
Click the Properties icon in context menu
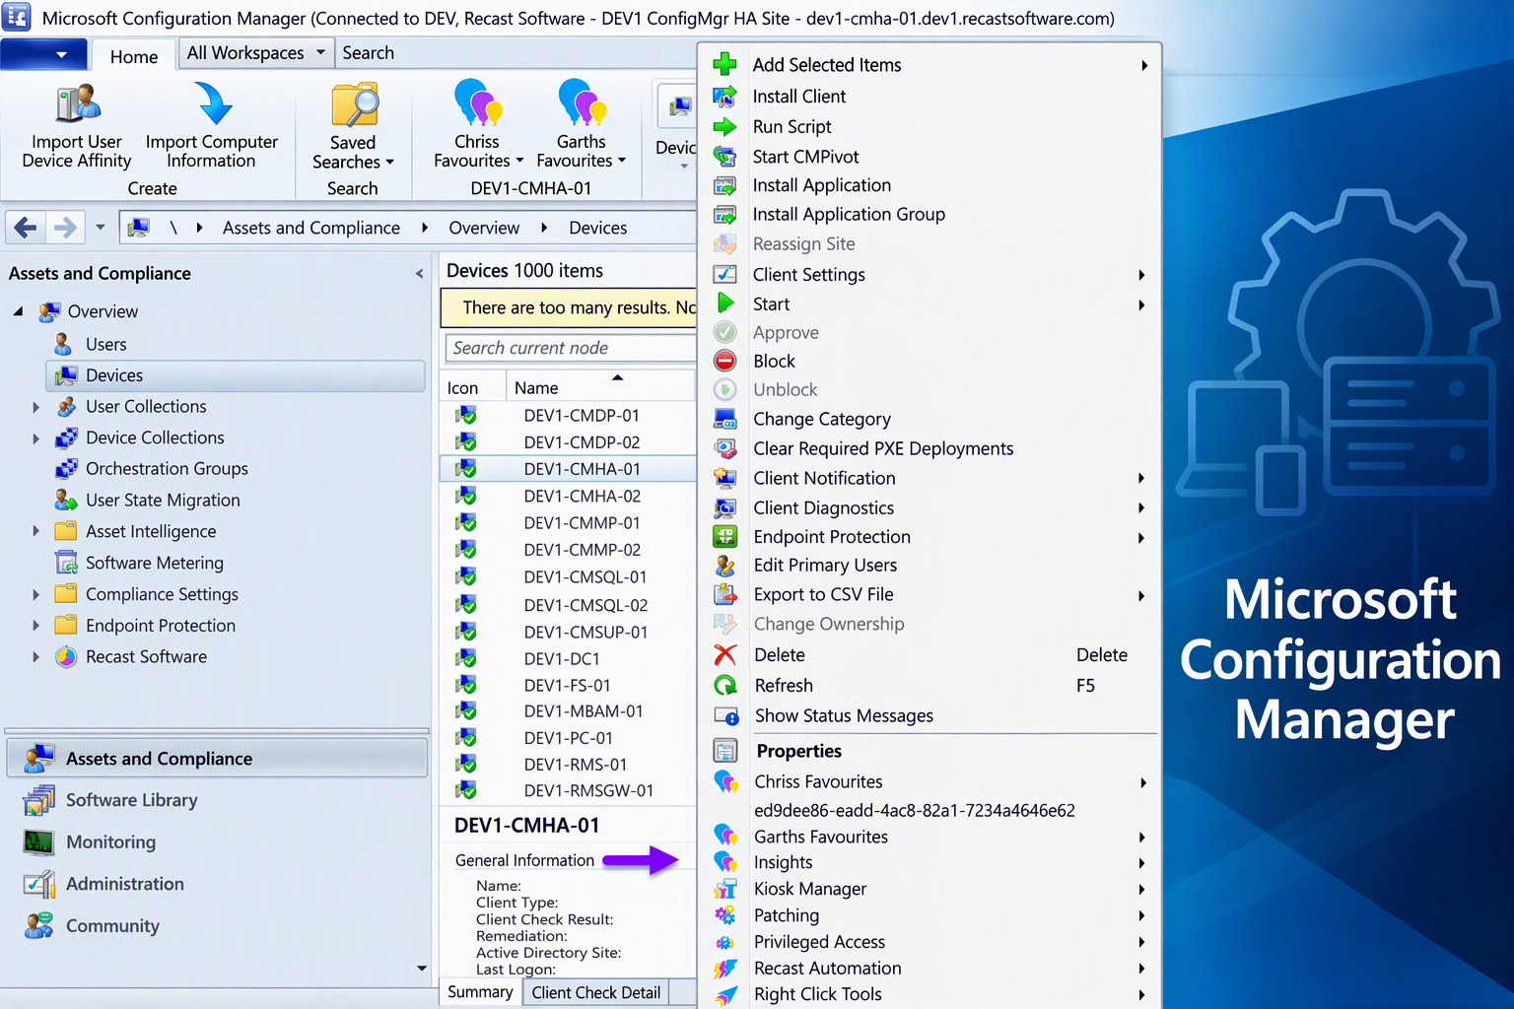(725, 750)
